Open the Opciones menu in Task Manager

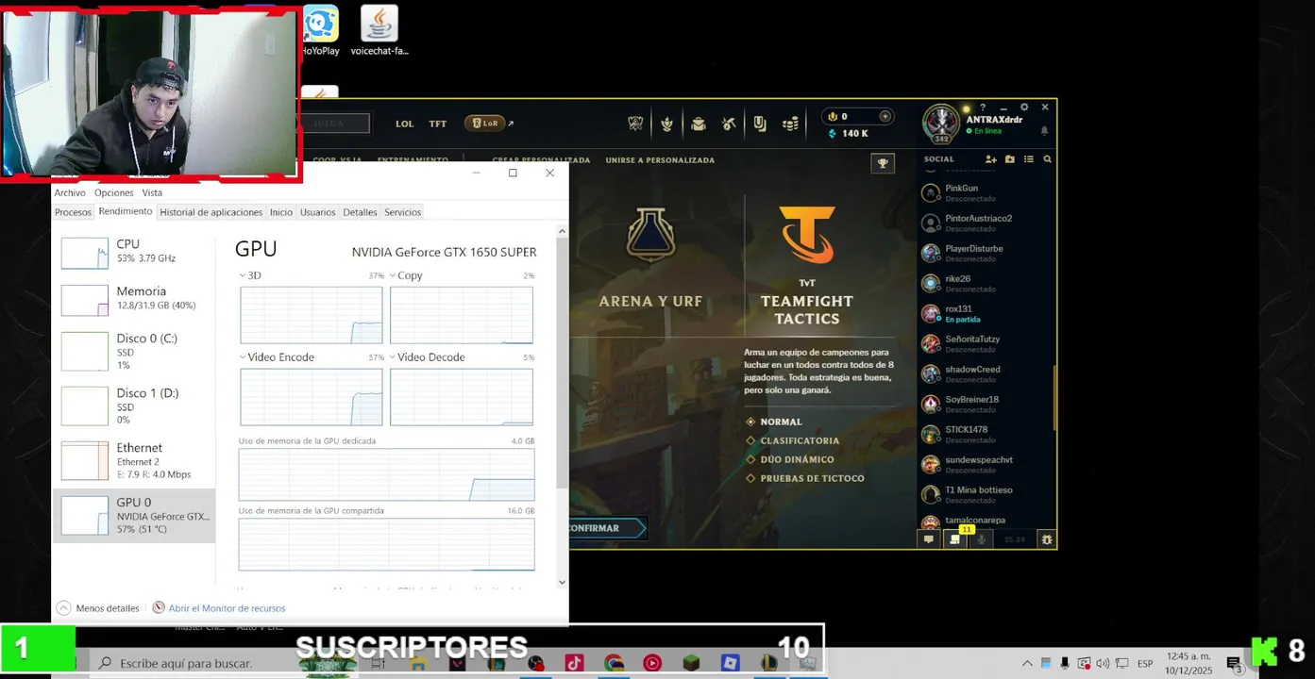113,192
